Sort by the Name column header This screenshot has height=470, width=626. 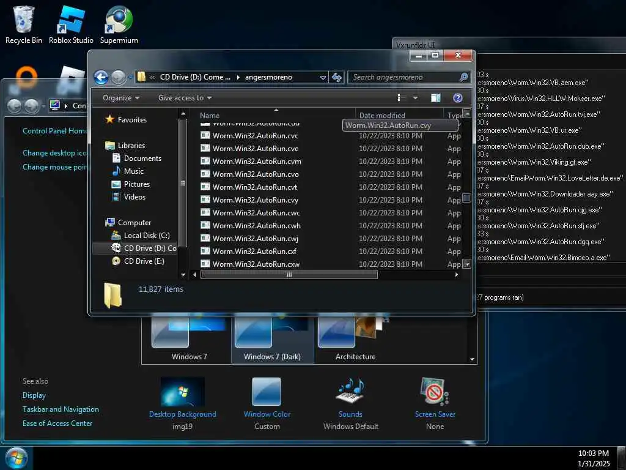210,116
